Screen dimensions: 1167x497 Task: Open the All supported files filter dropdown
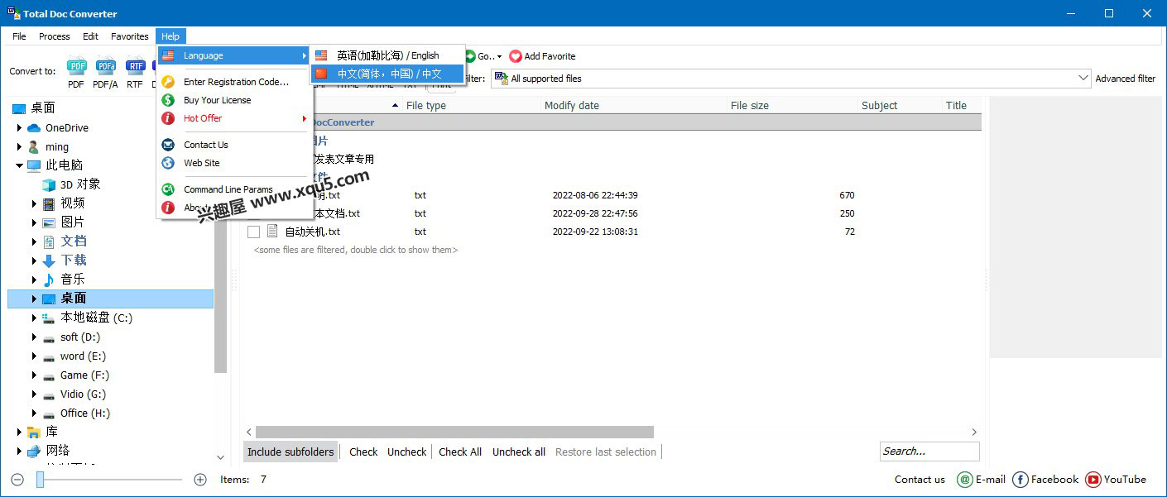tap(1084, 79)
